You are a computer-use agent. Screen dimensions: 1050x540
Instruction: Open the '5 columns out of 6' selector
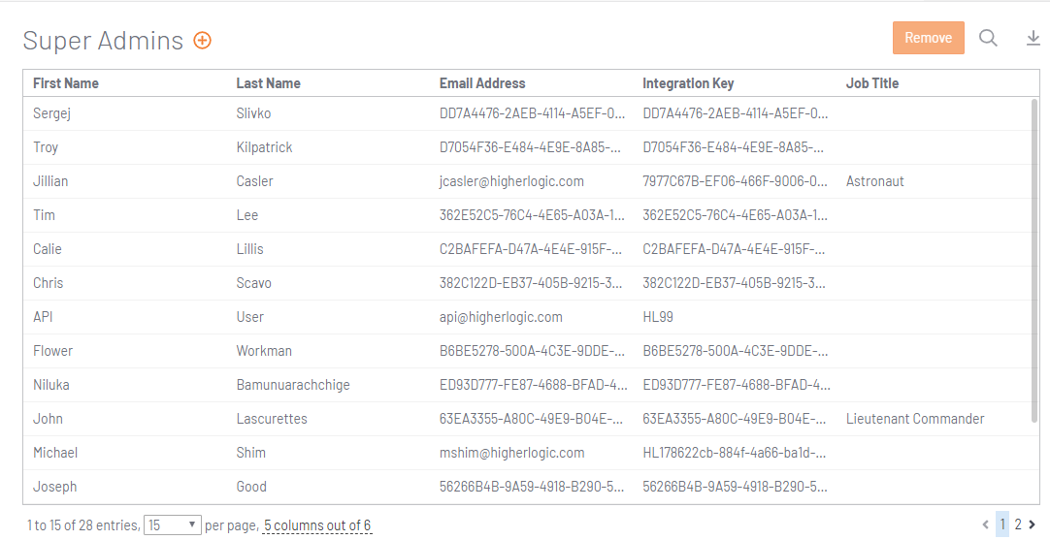[x=317, y=525]
